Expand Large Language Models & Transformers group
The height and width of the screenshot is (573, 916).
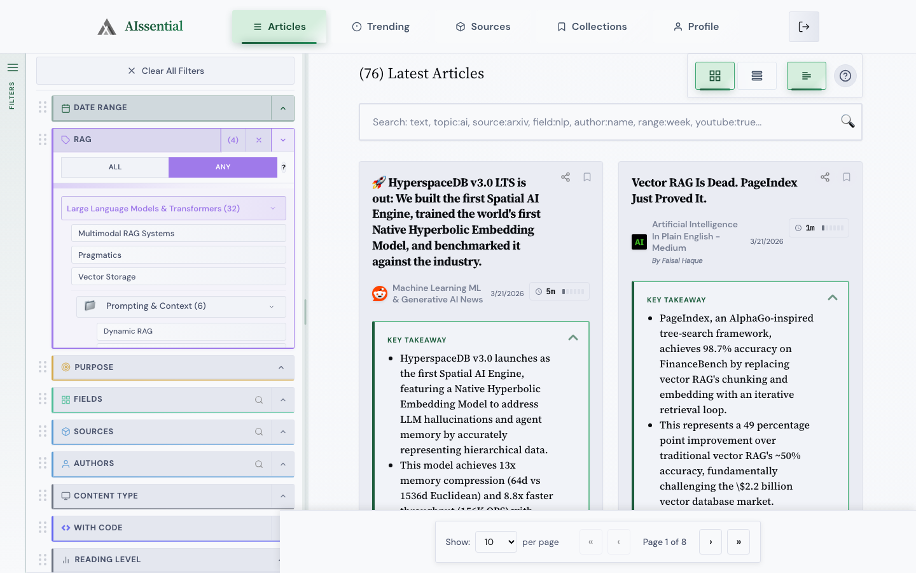tap(174, 208)
